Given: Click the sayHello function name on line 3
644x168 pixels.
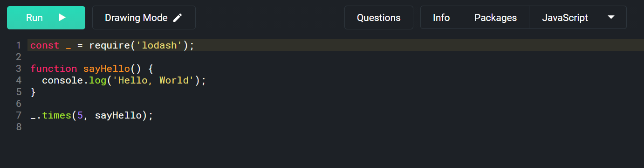Looking at the screenshot, I should pos(107,69).
